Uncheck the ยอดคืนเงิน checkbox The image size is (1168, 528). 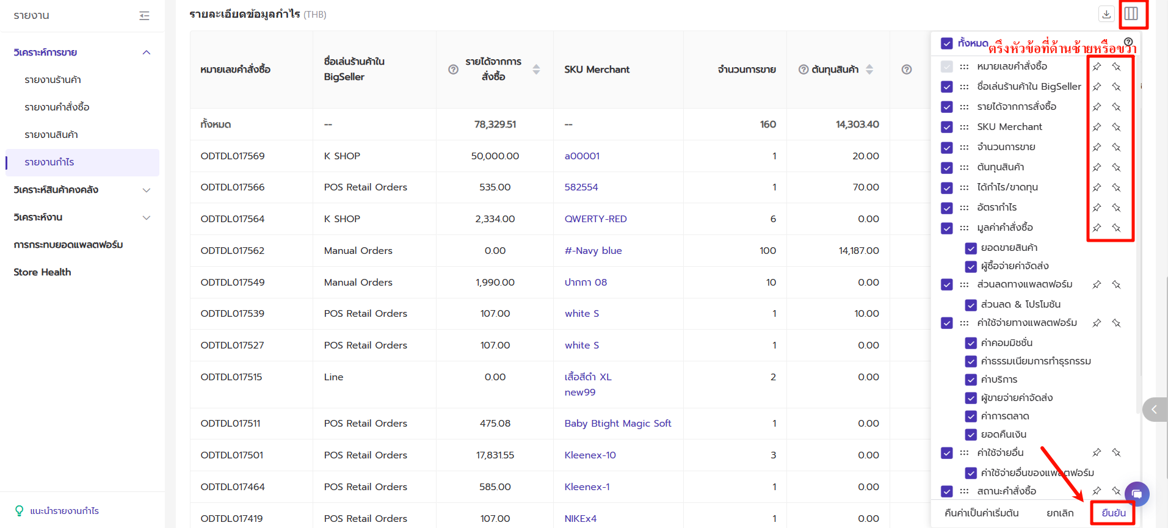tap(971, 435)
